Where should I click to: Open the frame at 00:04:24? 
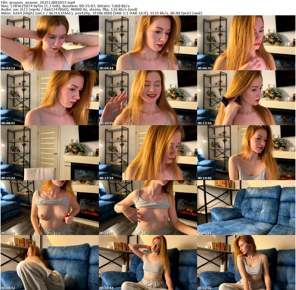coord(148,43)
